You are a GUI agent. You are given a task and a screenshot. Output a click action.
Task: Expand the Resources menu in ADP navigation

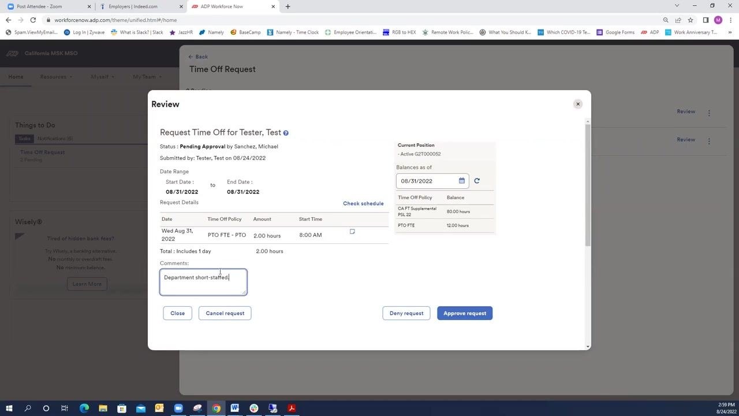click(x=56, y=77)
